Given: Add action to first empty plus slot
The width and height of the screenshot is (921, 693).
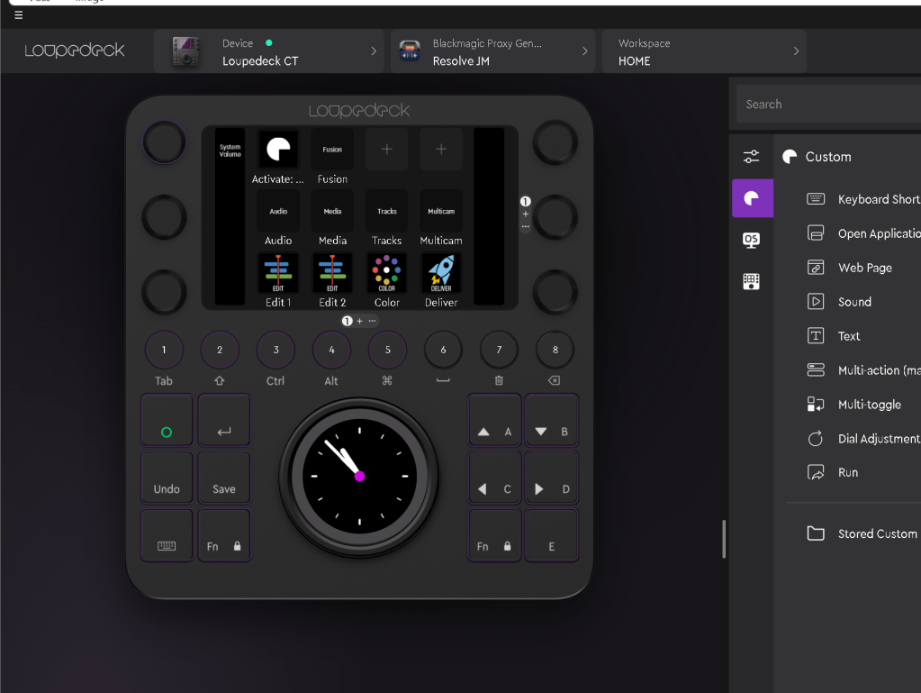Looking at the screenshot, I should coord(386,150).
